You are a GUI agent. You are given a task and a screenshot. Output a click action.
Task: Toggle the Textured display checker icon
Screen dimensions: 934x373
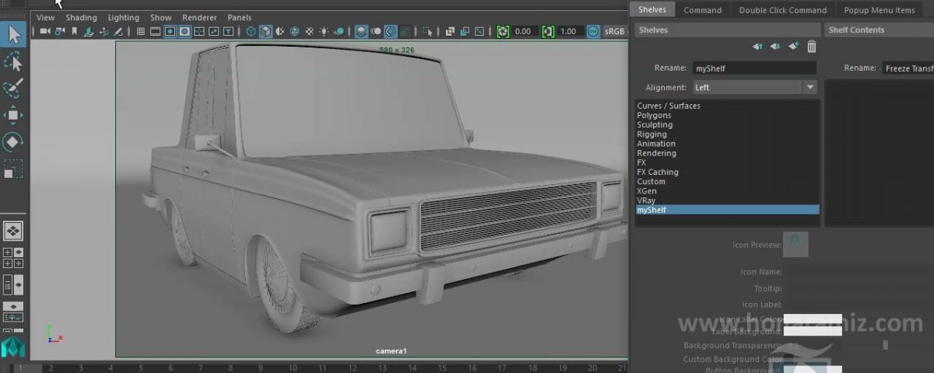coord(309,32)
